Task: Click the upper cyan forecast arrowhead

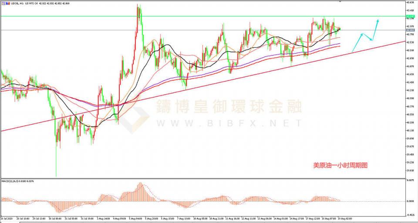Action: (x=378, y=20)
